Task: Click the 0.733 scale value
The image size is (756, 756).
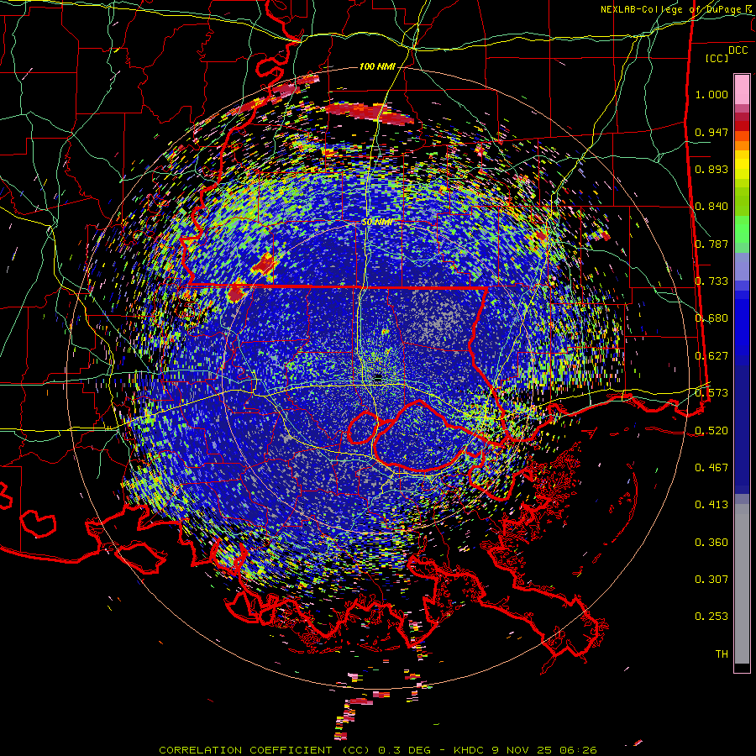Action: (x=711, y=281)
